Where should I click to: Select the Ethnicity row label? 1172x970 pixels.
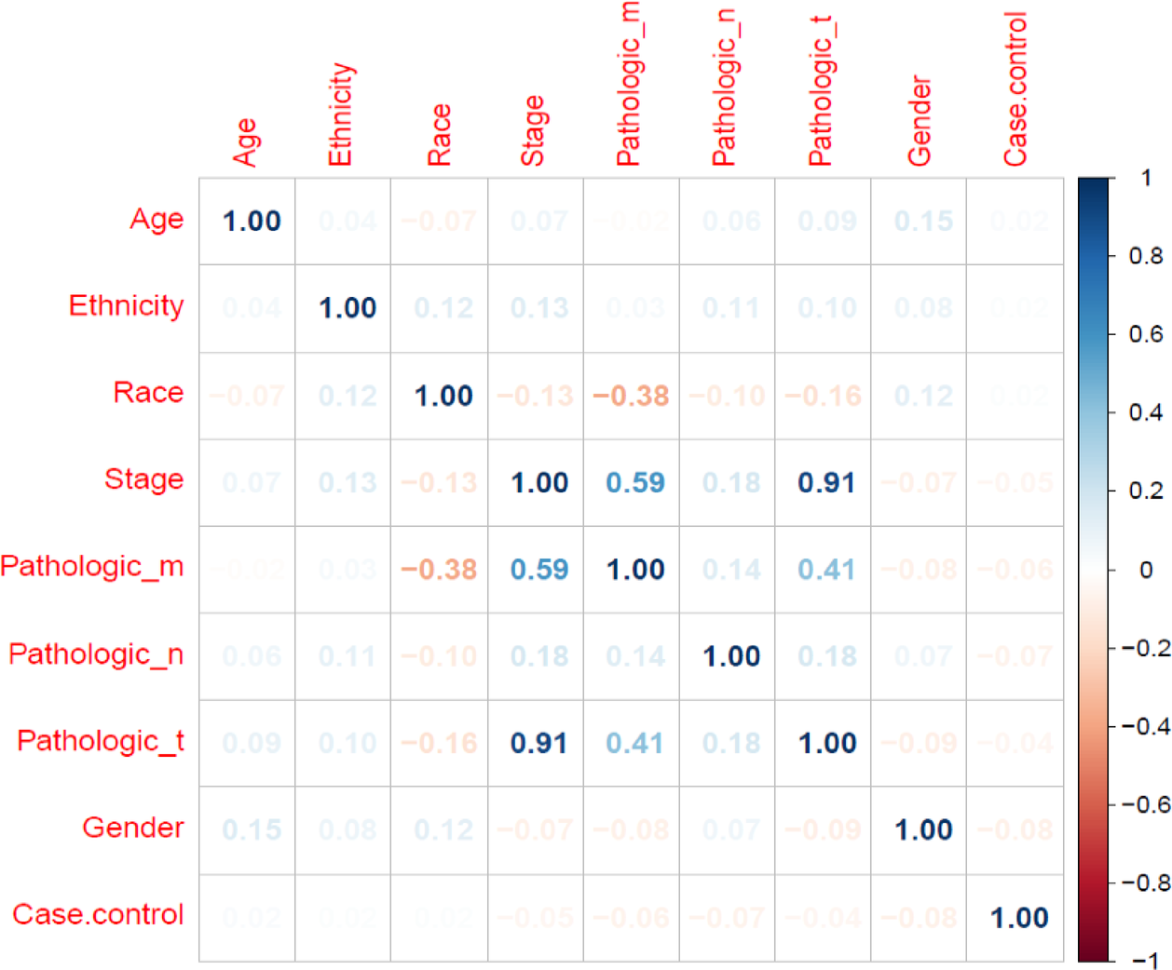[126, 306]
